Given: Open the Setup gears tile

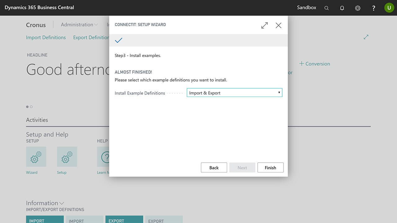Looking at the screenshot, I should coord(67,157).
